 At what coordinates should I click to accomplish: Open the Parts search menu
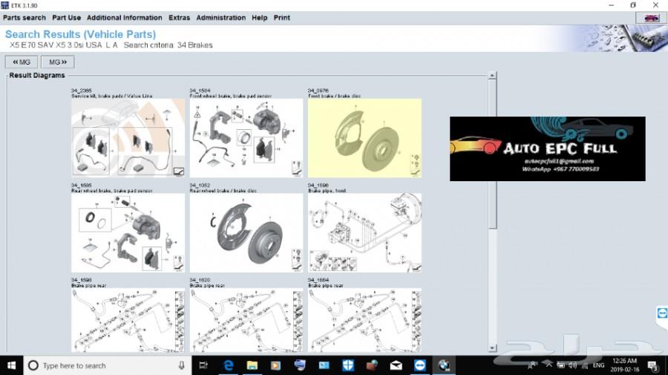point(24,18)
